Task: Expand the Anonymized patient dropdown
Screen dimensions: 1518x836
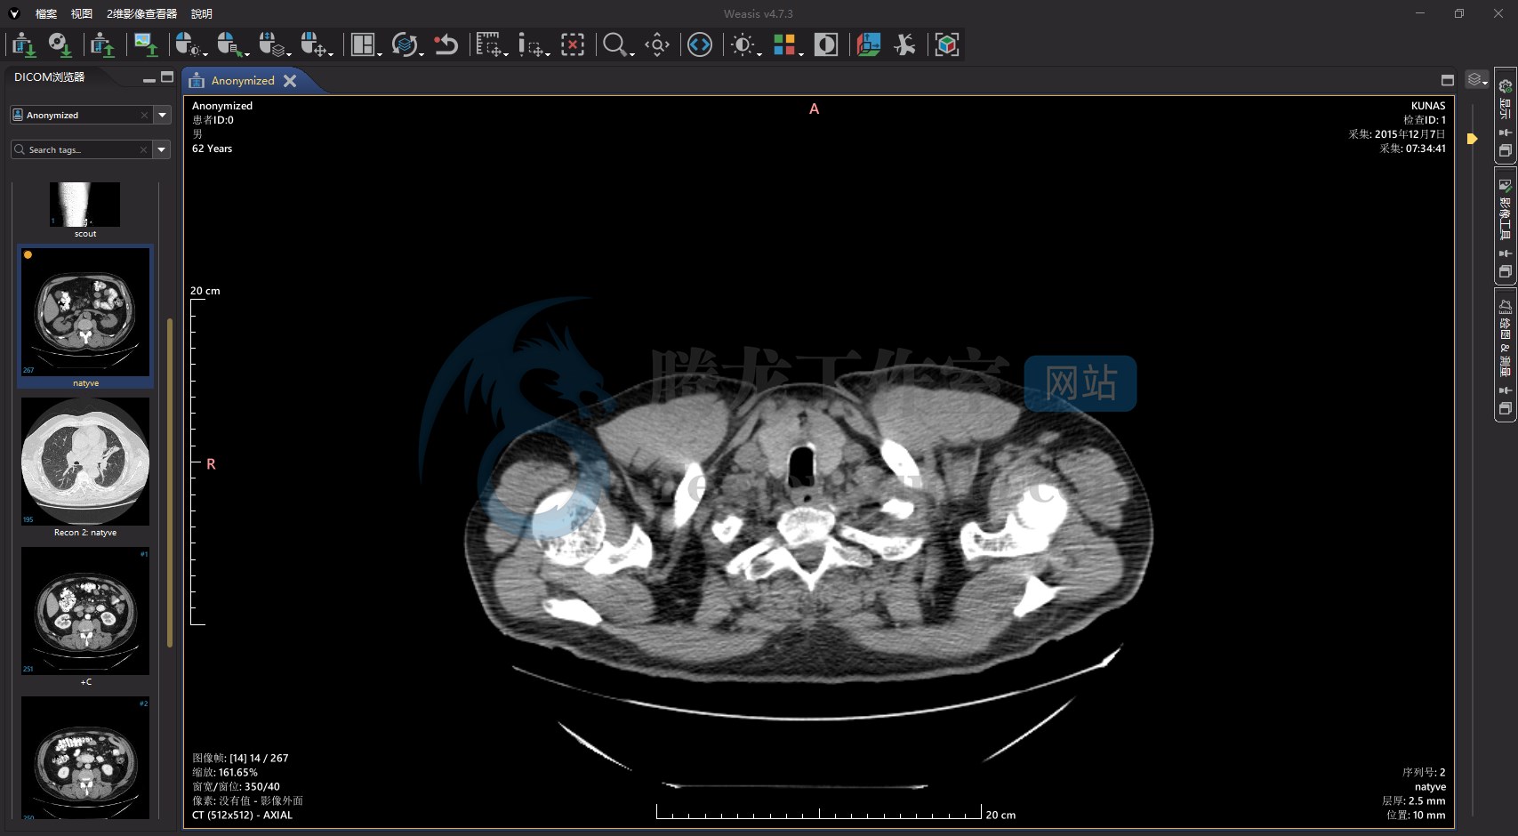Action: tap(162, 115)
